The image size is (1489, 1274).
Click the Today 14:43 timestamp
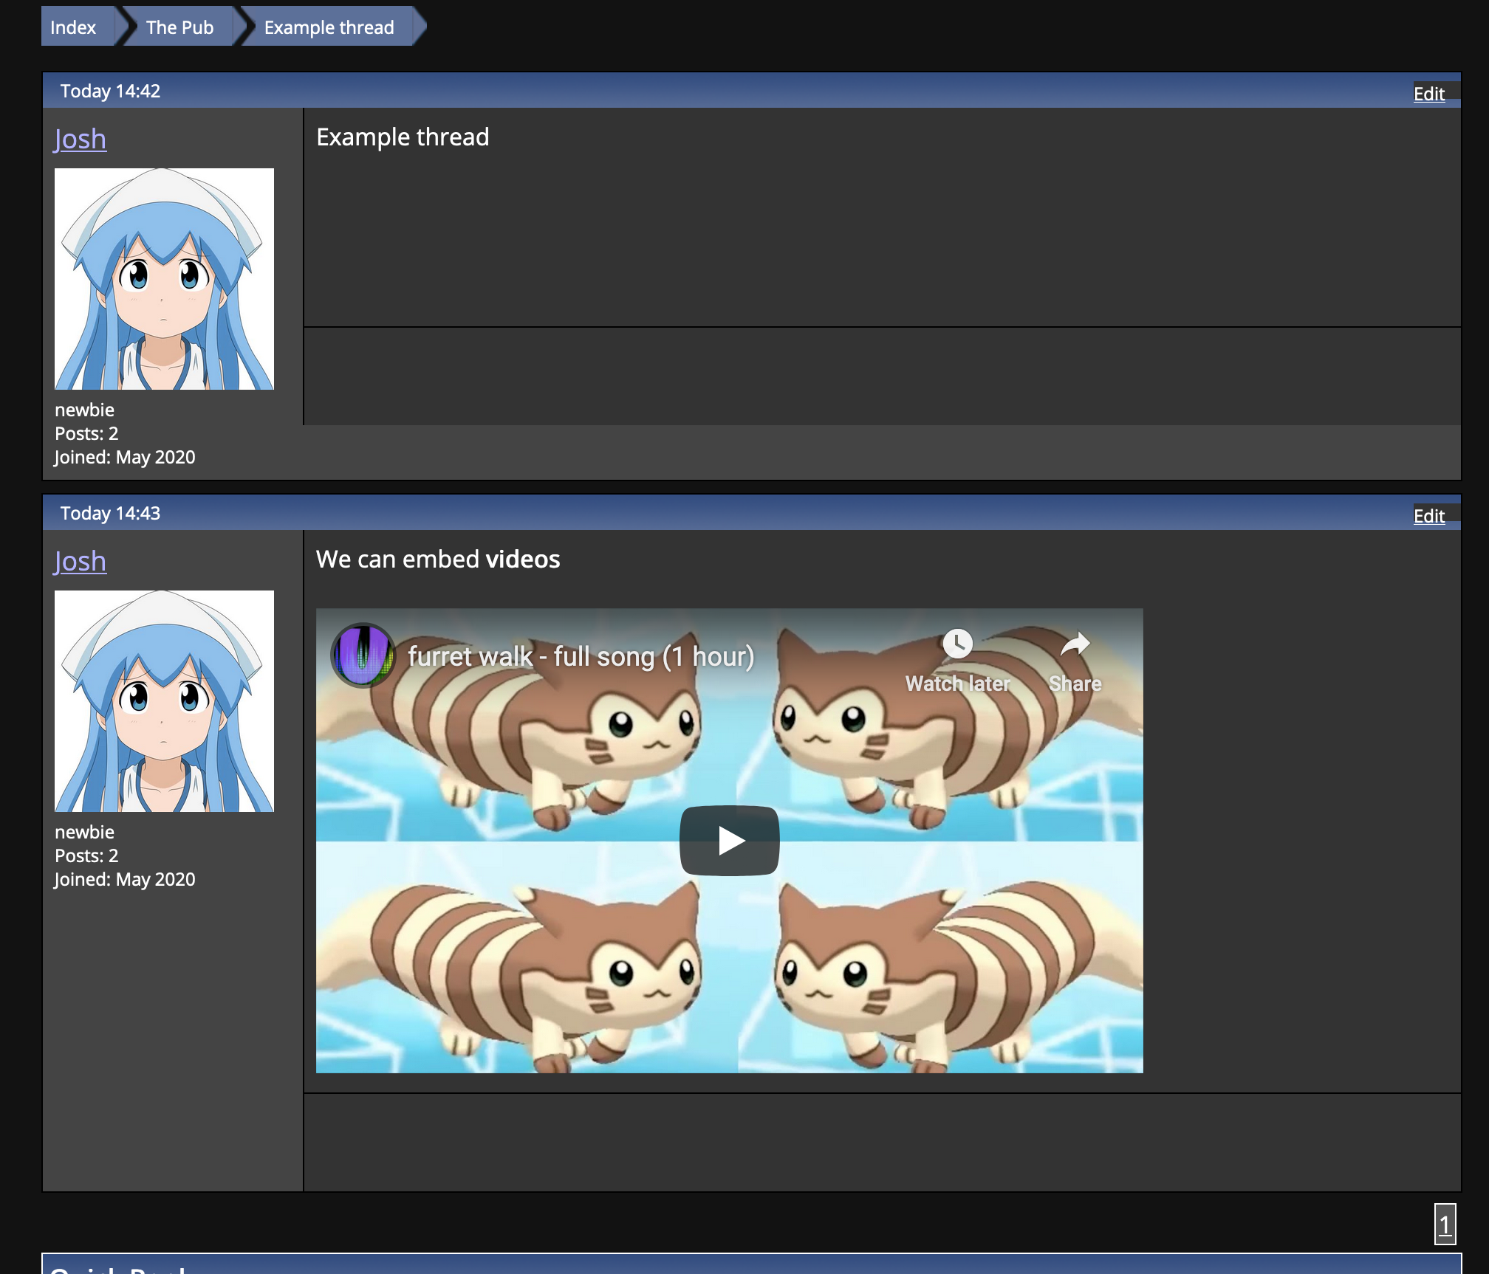110,513
